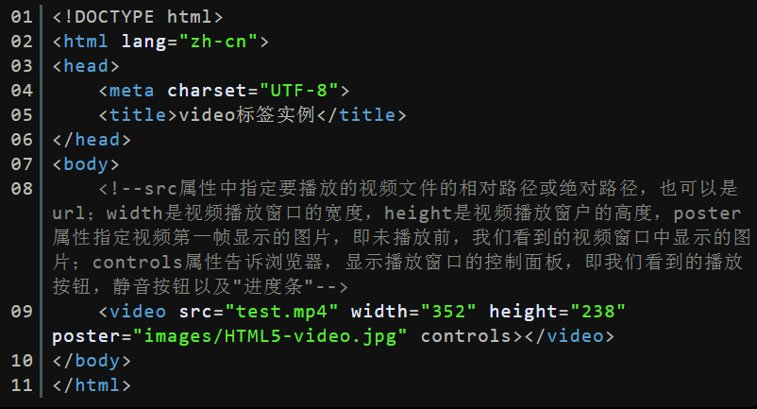Click line number 01 in the gutter
This screenshot has height=409, width=757.
pos(22,17)
